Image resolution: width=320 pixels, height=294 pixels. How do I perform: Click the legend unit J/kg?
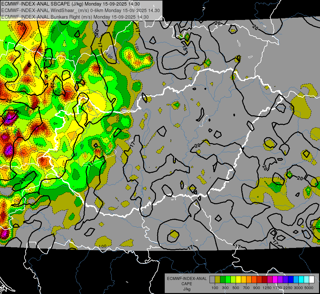tap(187, 289)
